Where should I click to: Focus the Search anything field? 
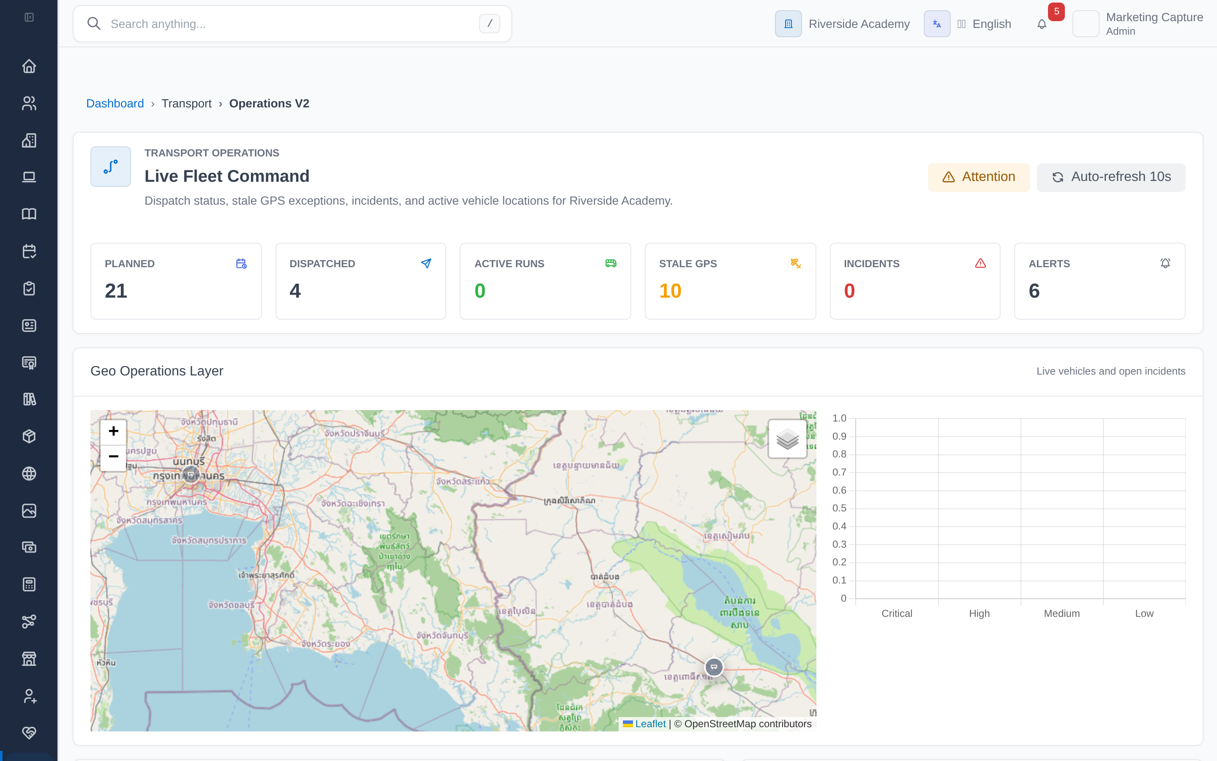[x=292, y=24]
